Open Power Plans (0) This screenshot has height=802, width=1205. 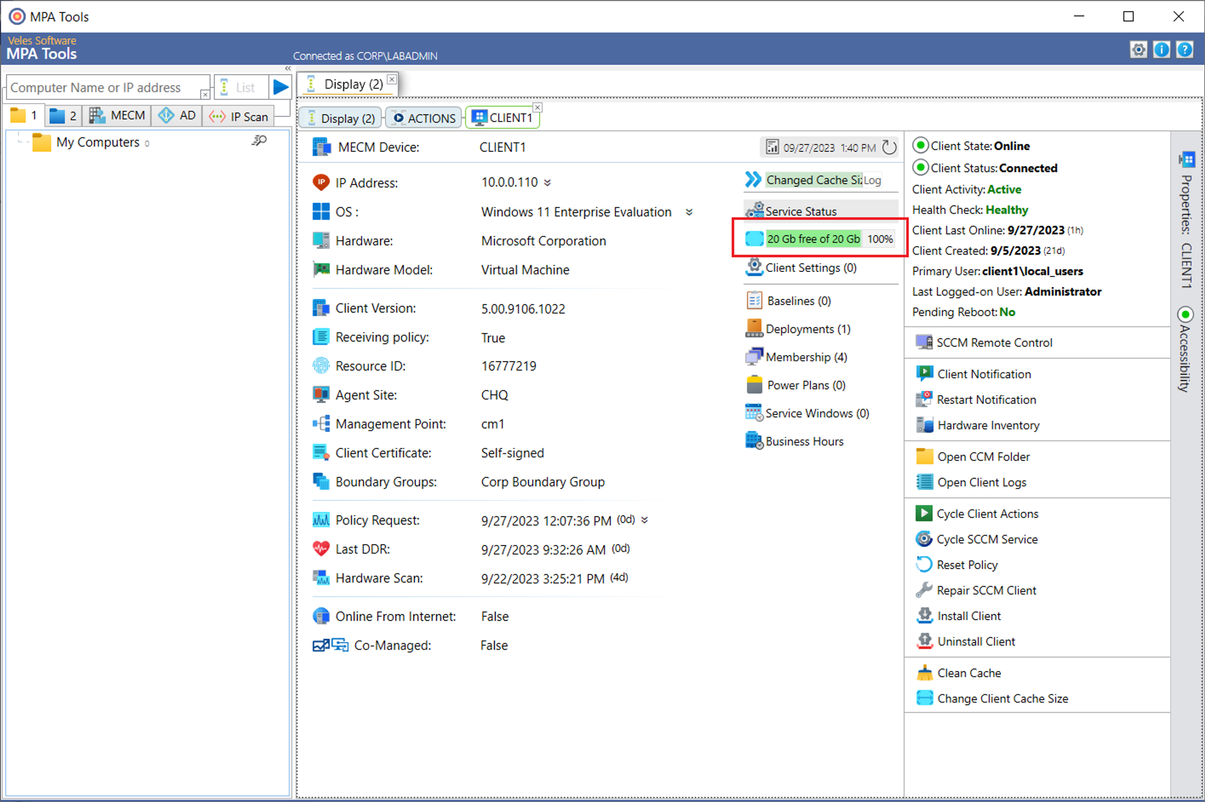(x=796, y=385)
